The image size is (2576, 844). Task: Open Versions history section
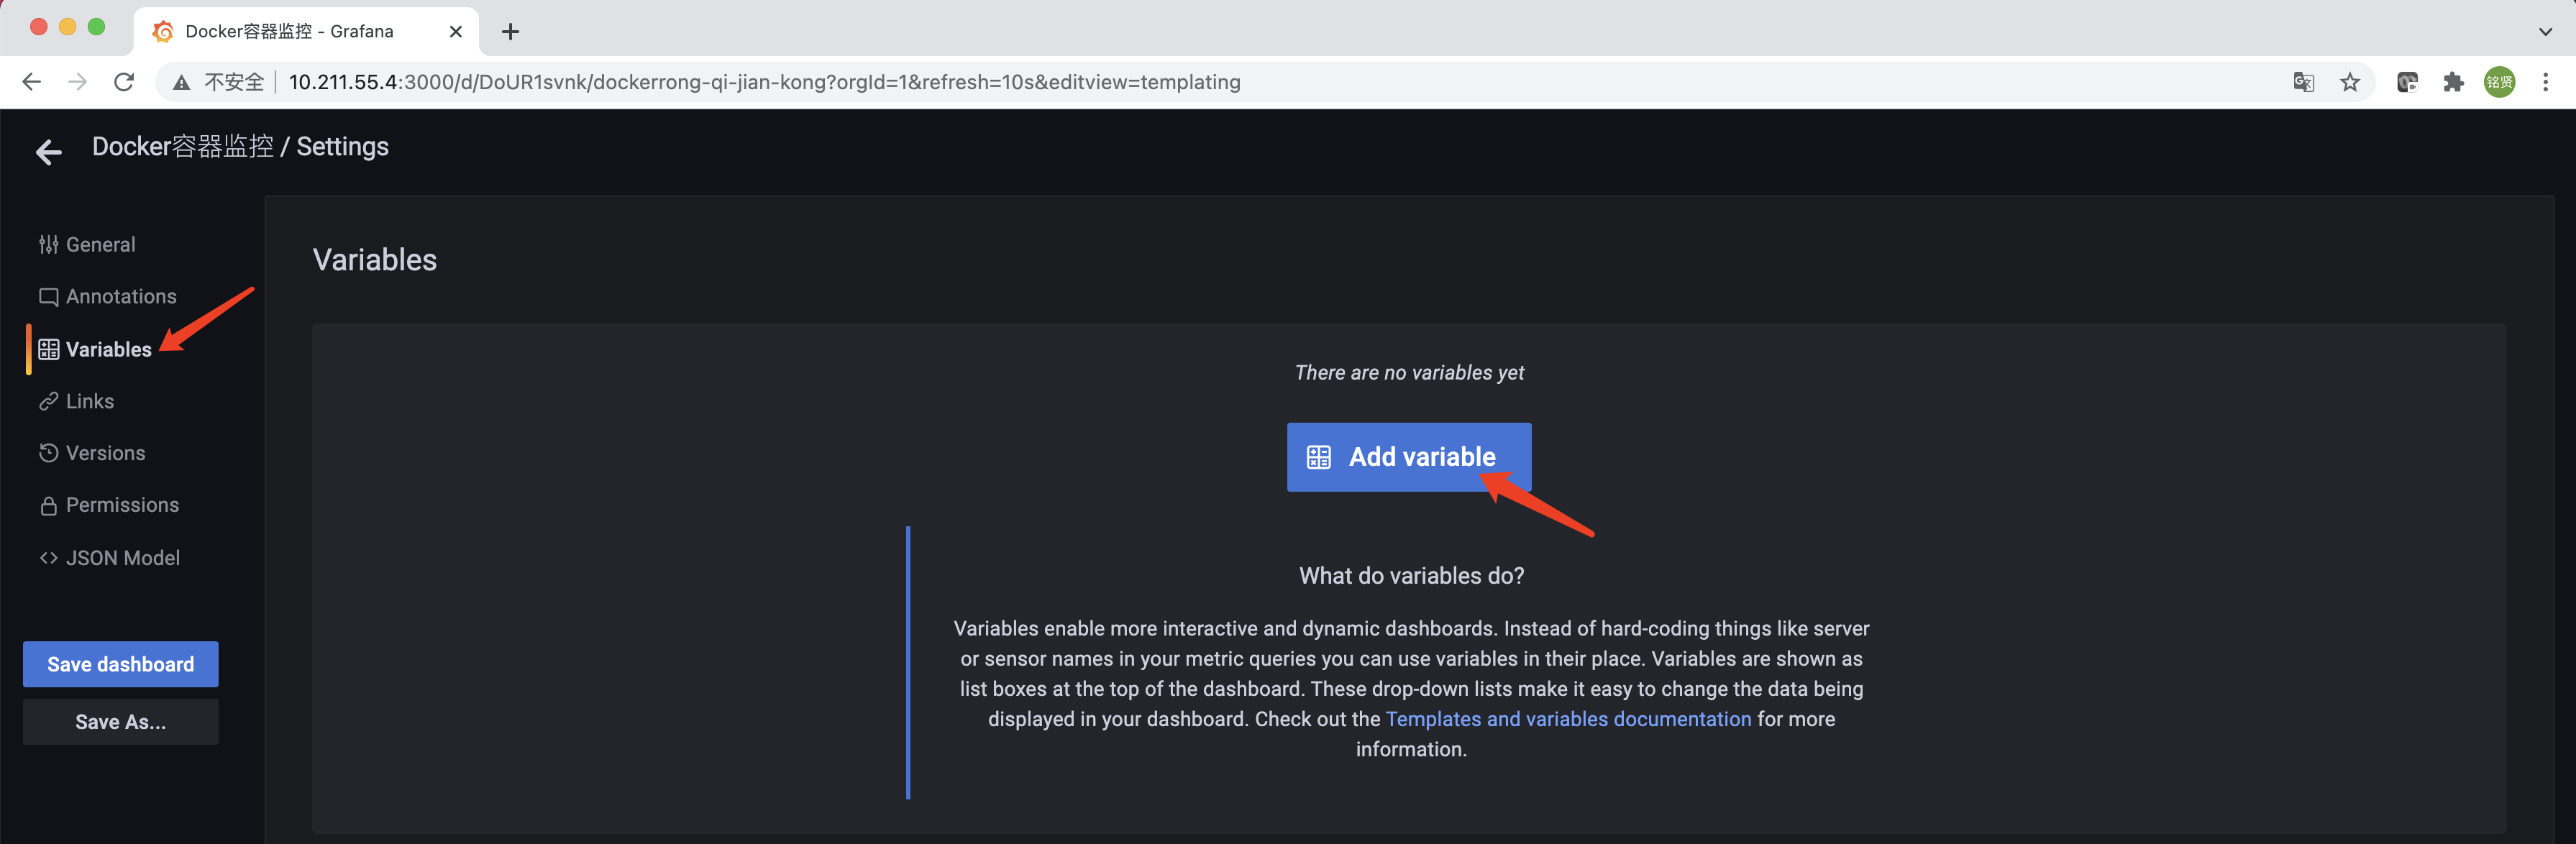click(105, 453)
